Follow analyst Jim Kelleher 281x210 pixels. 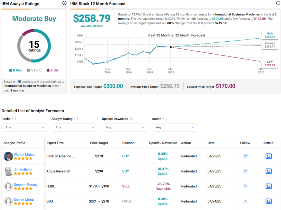[245, 171]
